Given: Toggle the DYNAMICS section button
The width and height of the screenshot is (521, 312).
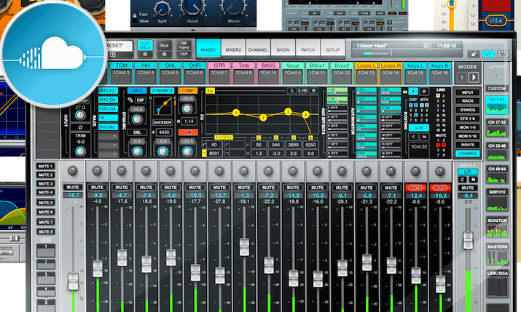Looking at the screenshot, I should [162, 90].
